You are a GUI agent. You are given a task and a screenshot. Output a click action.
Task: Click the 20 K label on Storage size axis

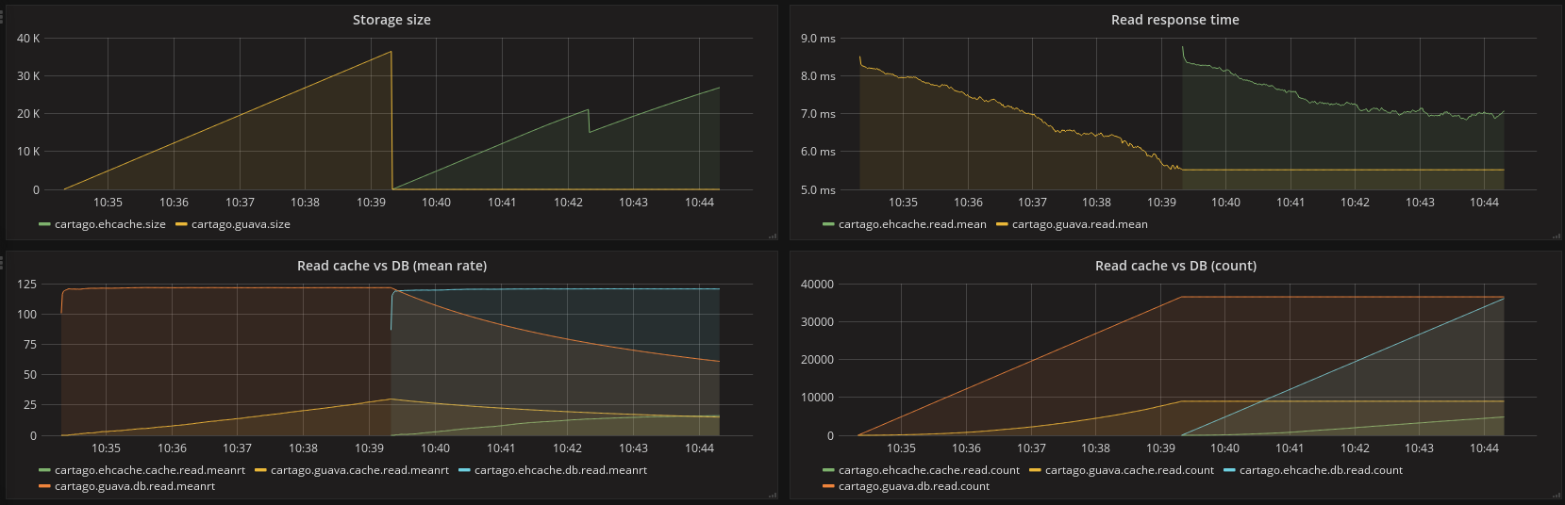[28, 114]
